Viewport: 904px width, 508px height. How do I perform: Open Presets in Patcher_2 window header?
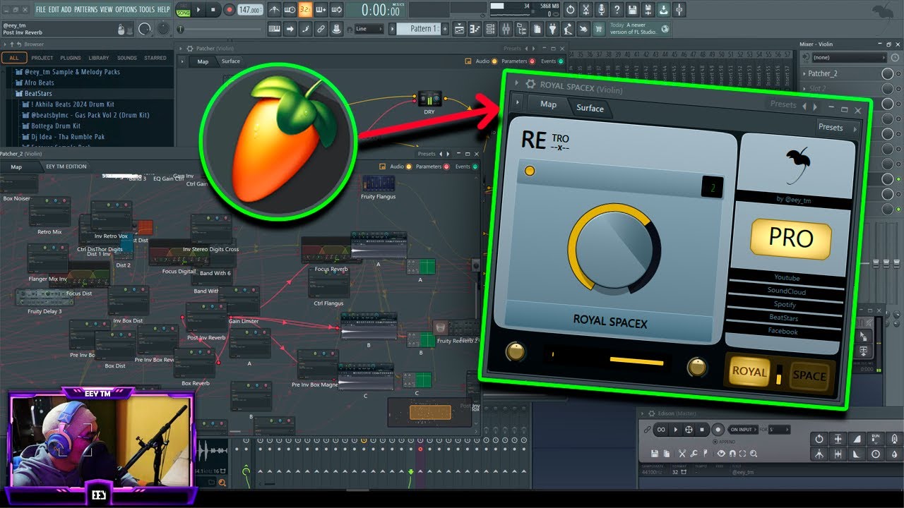tap(427, 154)
